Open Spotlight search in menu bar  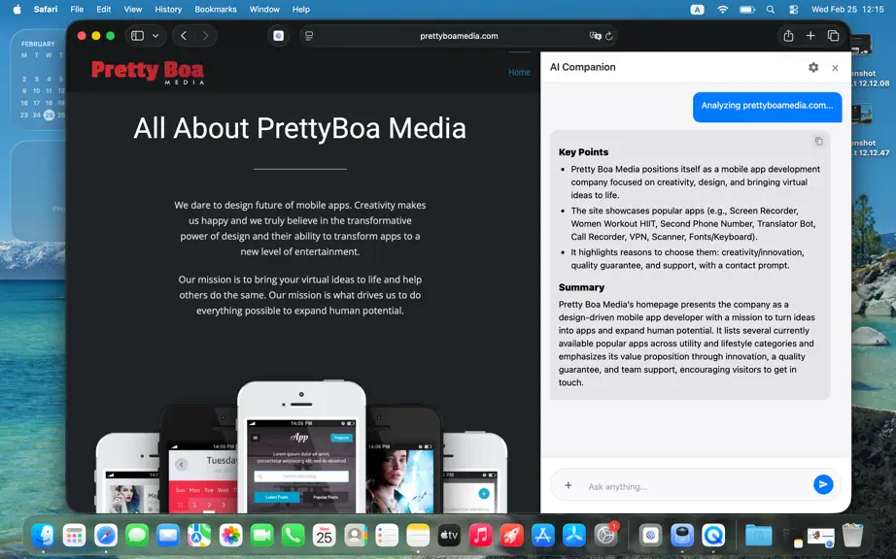click(771, 9)
